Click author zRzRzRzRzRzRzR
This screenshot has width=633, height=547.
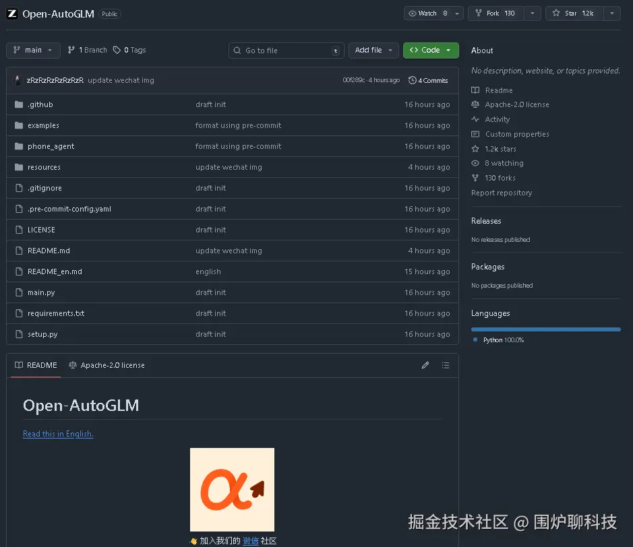click(x=55, y=80)
